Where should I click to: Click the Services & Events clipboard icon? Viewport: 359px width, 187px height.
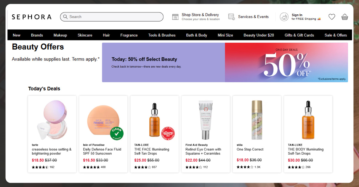tap(231, 17)
